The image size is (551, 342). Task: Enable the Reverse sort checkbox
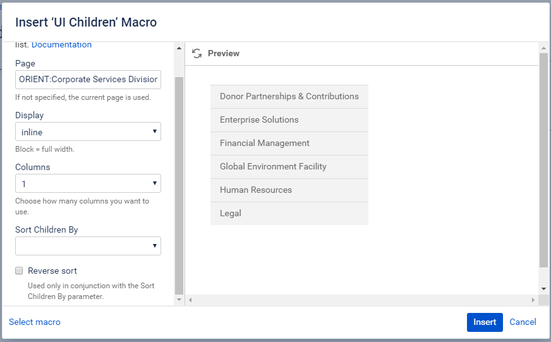(x=19, y=271)
